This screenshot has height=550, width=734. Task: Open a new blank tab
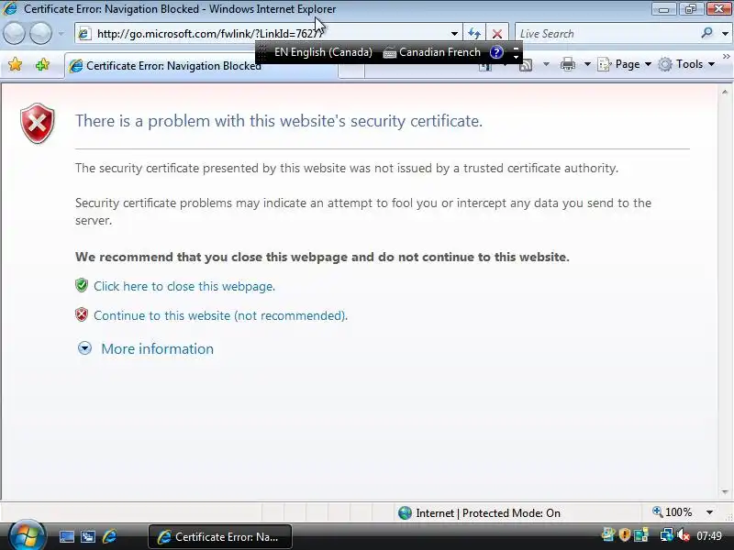coord(351,71)
